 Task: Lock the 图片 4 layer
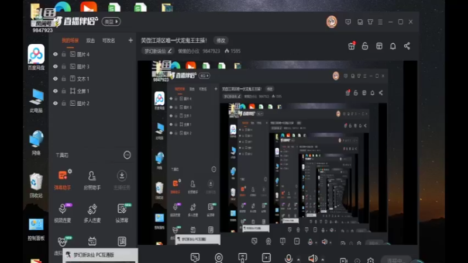pyautogui.click(x=64, y=54)
